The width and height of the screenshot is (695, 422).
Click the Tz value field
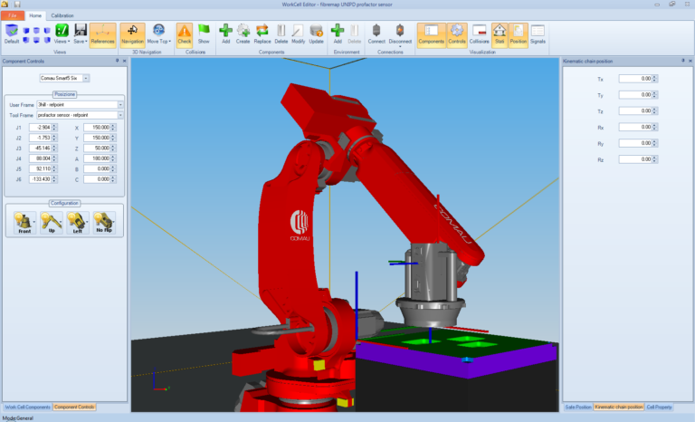pyautogui.click(x=635, y=111)
